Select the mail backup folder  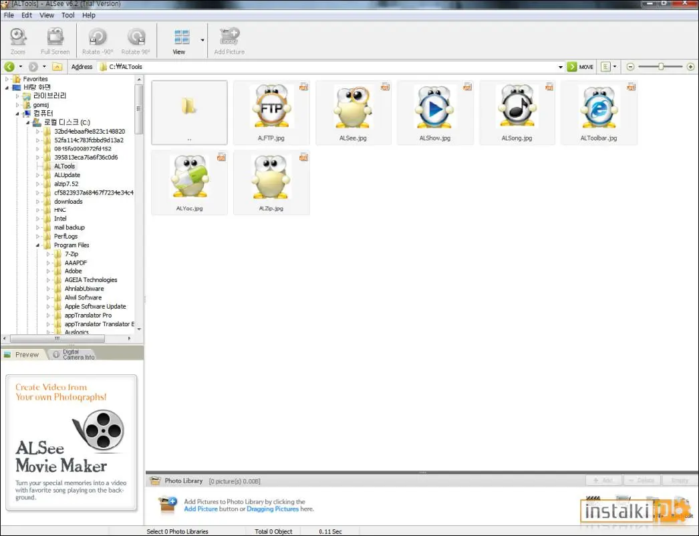pyautogui.click(x=69, y=227)
